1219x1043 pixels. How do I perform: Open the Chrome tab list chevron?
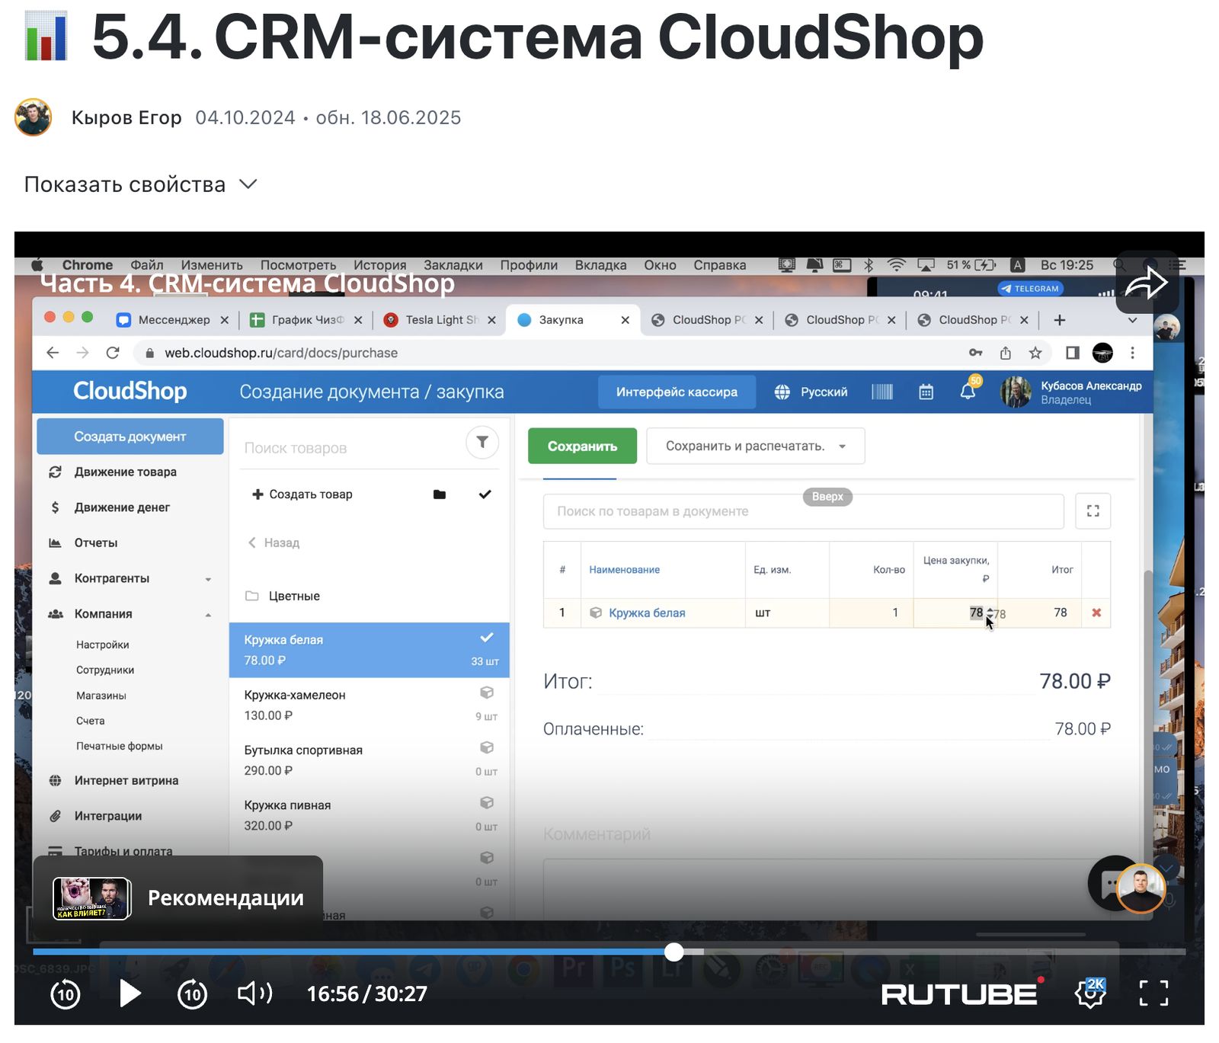1133,320
